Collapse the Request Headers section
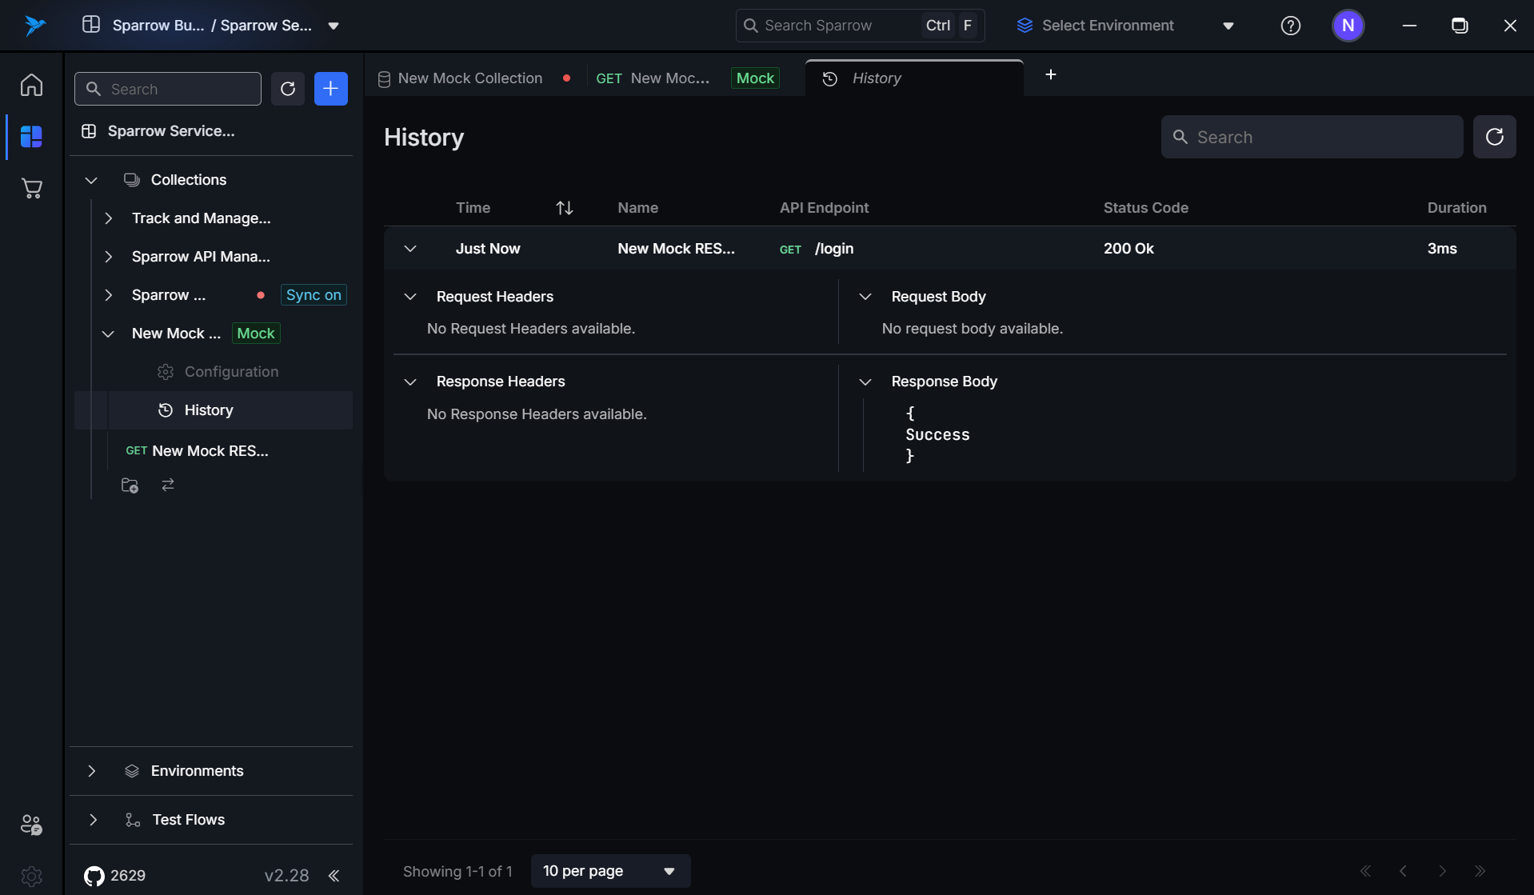This screenshot has width=1534, height=895. tap(410, 297)
